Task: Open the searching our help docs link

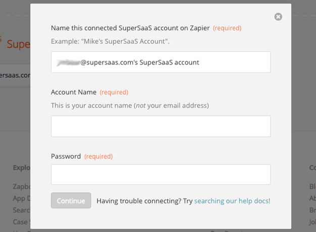Action: pyautogui.click(x=232, y=201)
